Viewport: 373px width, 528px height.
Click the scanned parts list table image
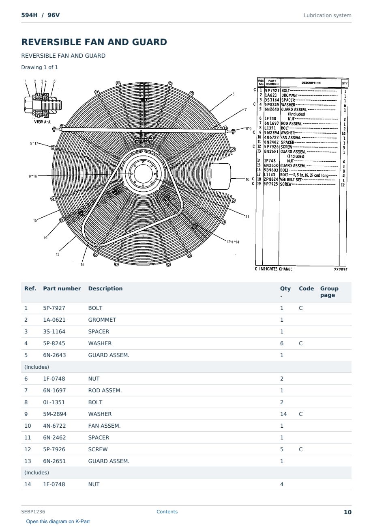302,174
